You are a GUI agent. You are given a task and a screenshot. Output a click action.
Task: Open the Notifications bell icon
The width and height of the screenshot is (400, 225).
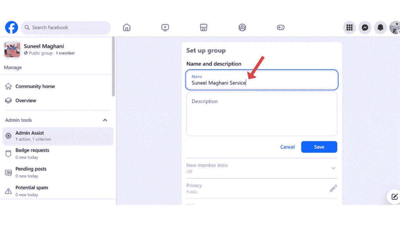(x=380, y=27)
